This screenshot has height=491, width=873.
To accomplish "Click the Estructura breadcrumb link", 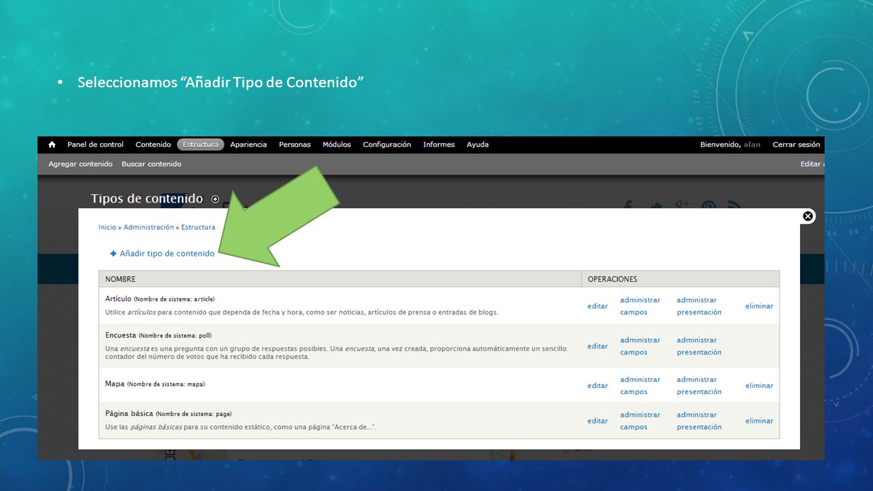I will pos(198,227).
